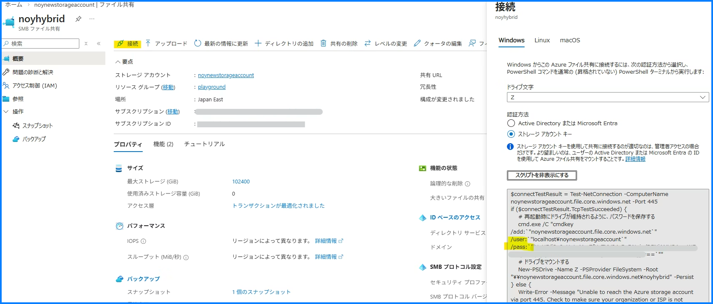This screenshot has width=713, height=304.
Task: Switch to the Linux tab
Action: tap(542, 40)
